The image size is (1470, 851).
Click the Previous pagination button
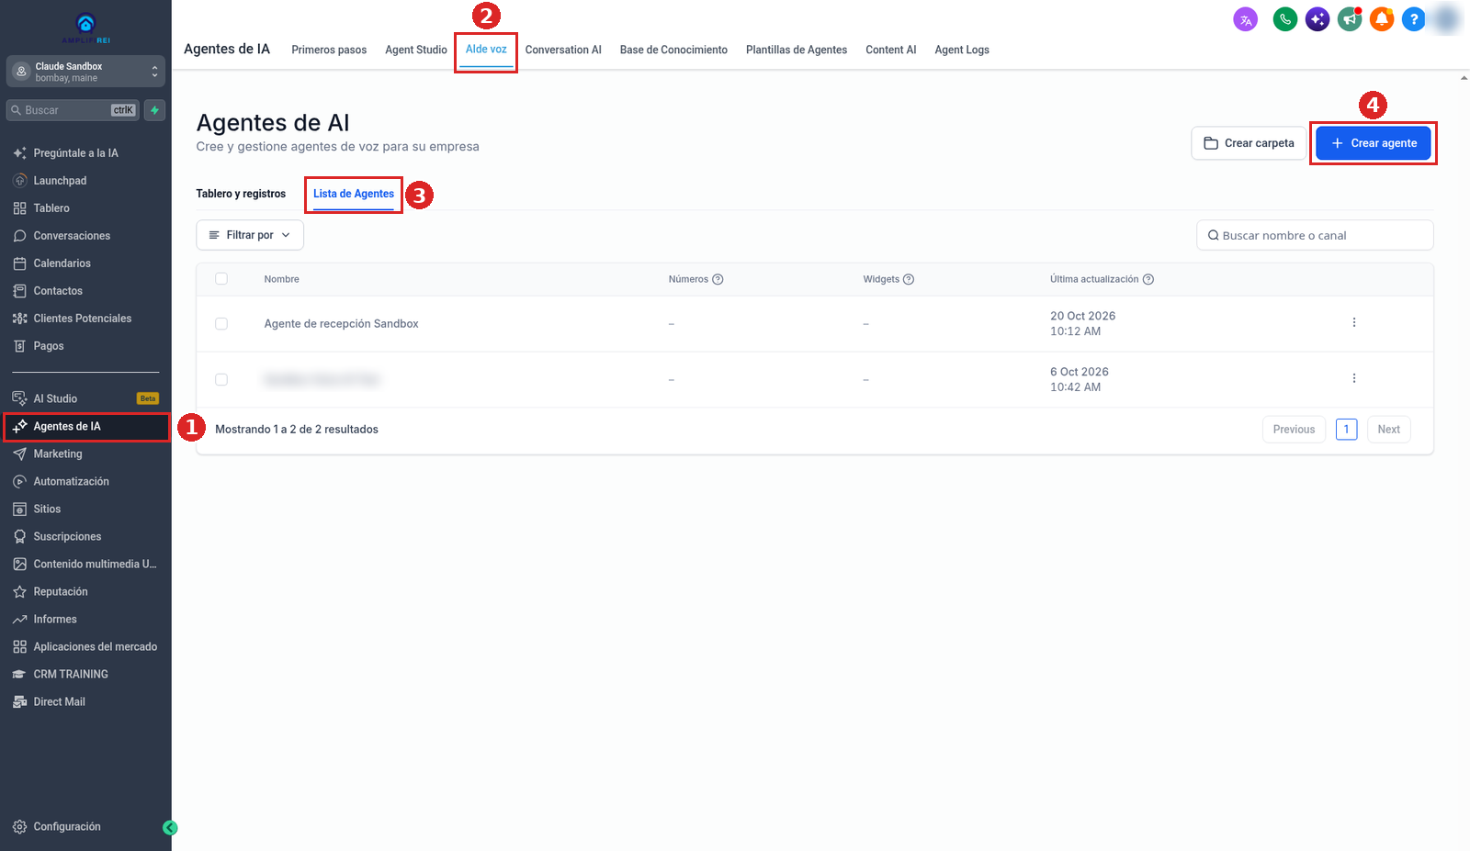[1294, 430]
